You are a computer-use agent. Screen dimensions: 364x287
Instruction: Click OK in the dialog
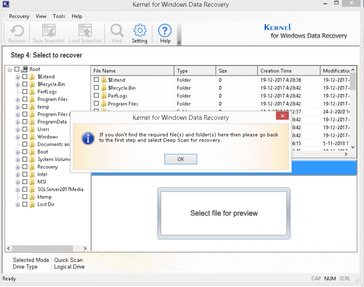[x=181, y=159]
